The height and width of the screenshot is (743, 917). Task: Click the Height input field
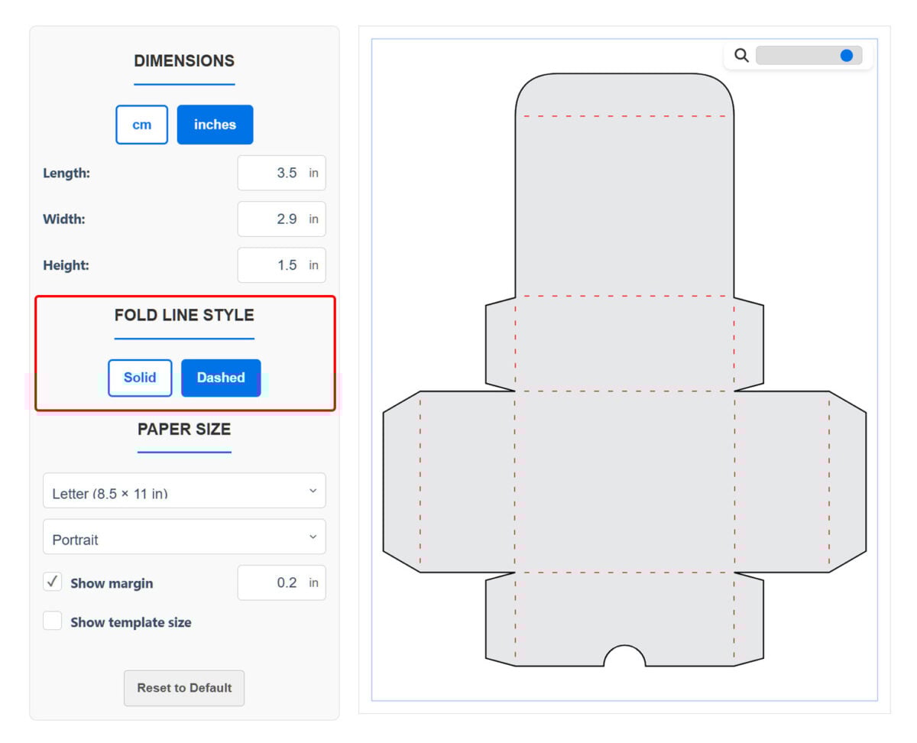281,264
